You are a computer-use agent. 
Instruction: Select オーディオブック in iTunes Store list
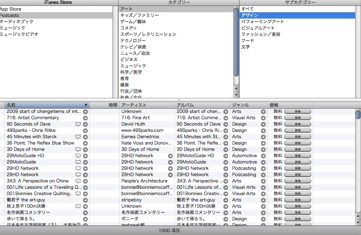coord(56,22)
